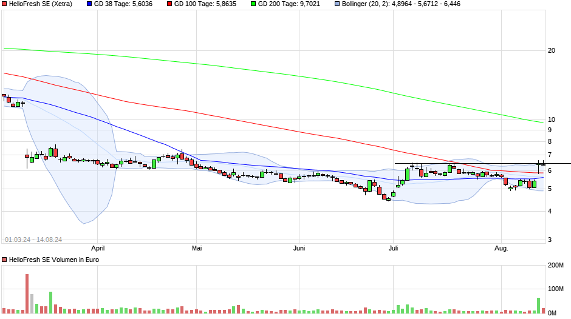The width and height of the screenshot is (571, 319).
Task: Click the green GD 200 Tage legend swatch
Action: tap(253, 4)
